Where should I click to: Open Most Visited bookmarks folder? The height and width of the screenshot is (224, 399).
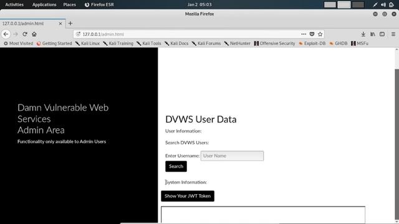click(x=18, y=44)
